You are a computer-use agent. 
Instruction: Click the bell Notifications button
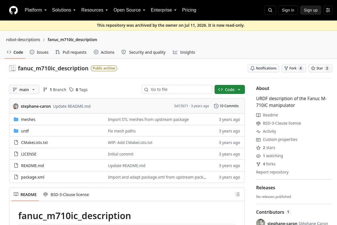point(263,68)
